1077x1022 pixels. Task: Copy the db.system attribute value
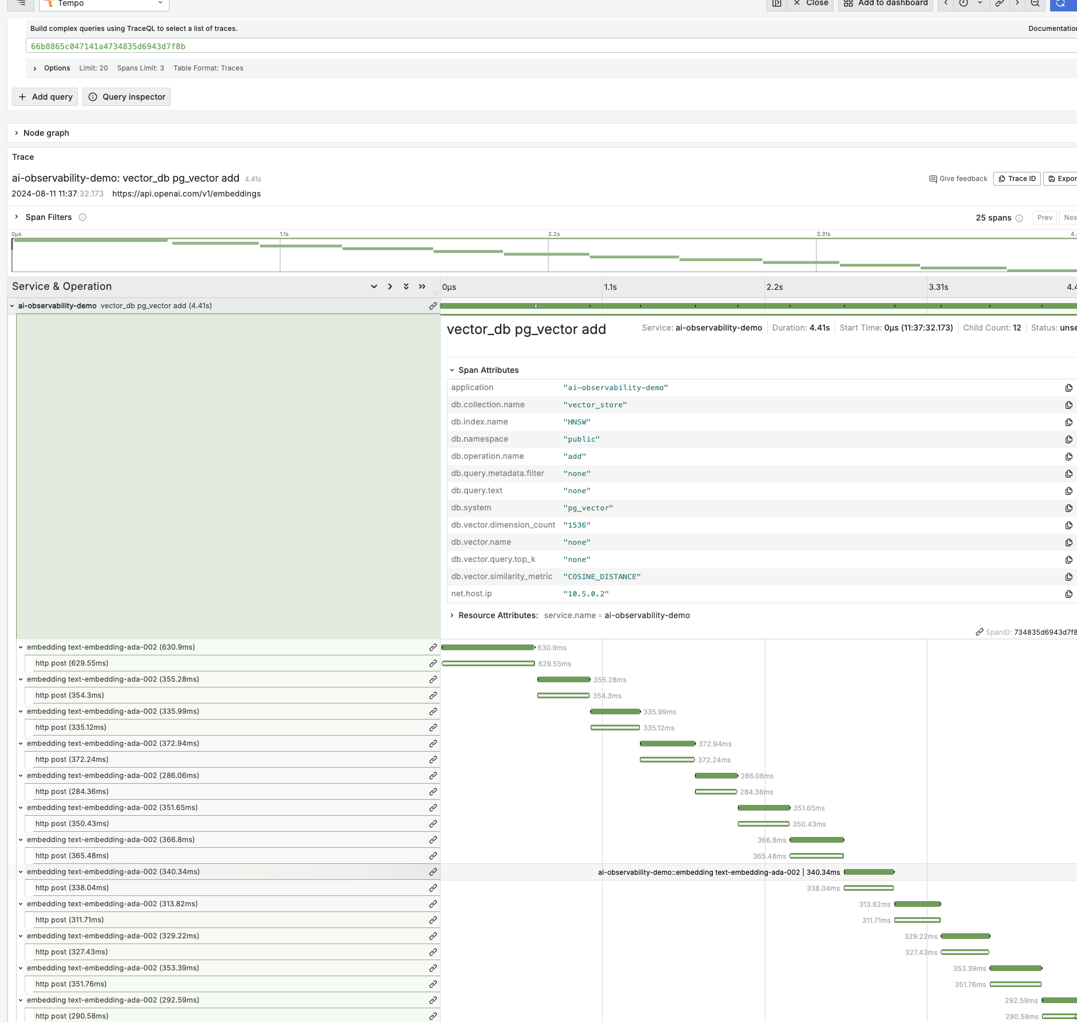pyautogui.click(x=1068, y=508)
